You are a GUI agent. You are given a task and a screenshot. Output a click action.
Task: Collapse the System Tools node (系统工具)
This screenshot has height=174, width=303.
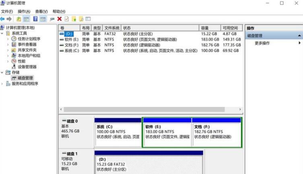click(x=3, y=33)
